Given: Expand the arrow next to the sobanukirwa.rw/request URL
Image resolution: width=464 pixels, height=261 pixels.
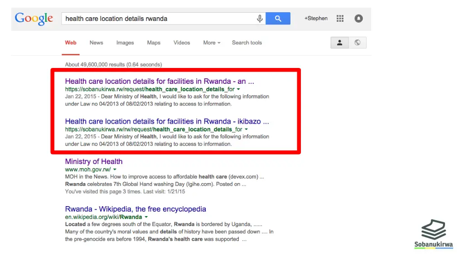Looking at the screenshot, I should pos(238,89).
